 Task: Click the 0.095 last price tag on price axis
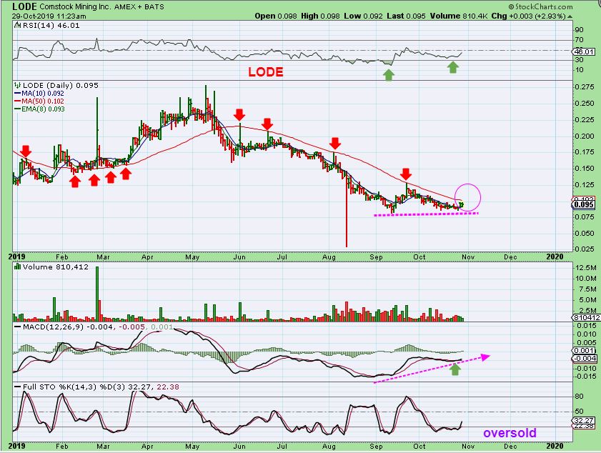click(584, 204)
